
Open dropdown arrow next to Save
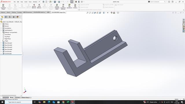click(57, 2)
